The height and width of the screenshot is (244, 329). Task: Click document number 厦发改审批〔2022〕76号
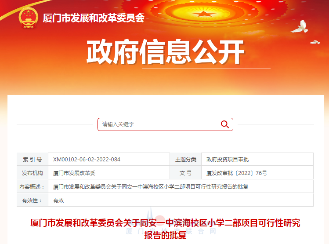point(237,173)
